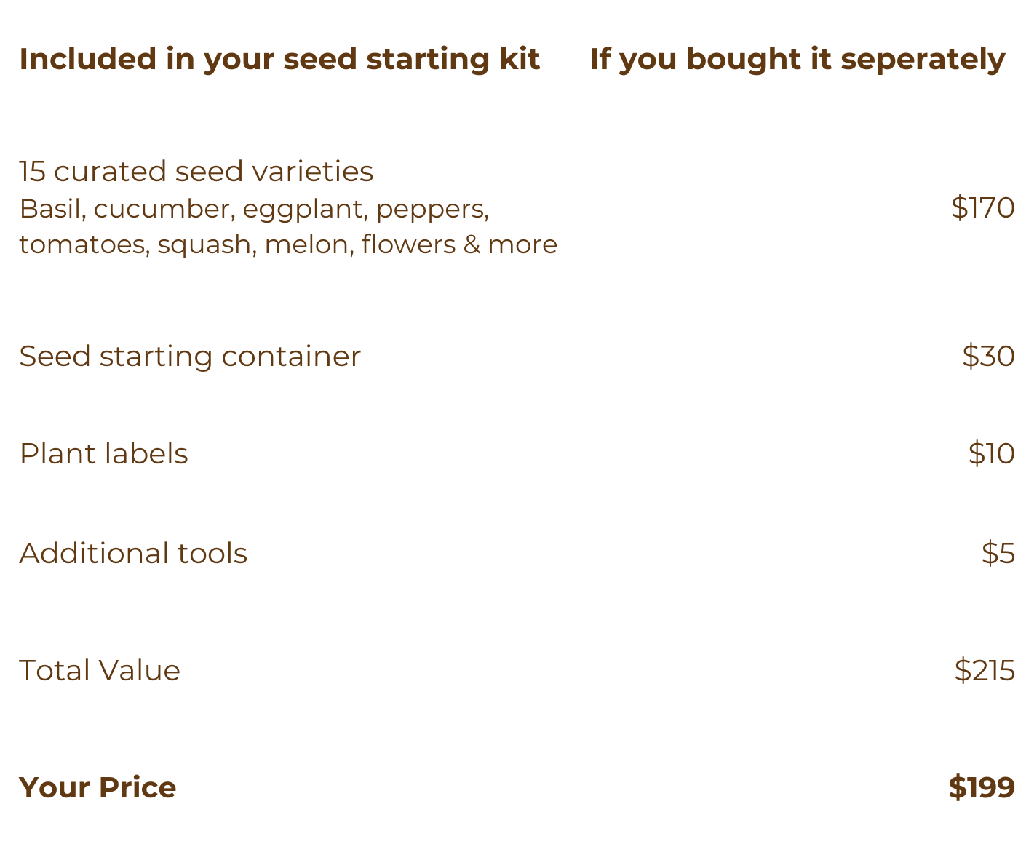The width and height of the screenshot is (1026, 860).
Task: Click the $10 plant labels price
Action: [991, 454]
